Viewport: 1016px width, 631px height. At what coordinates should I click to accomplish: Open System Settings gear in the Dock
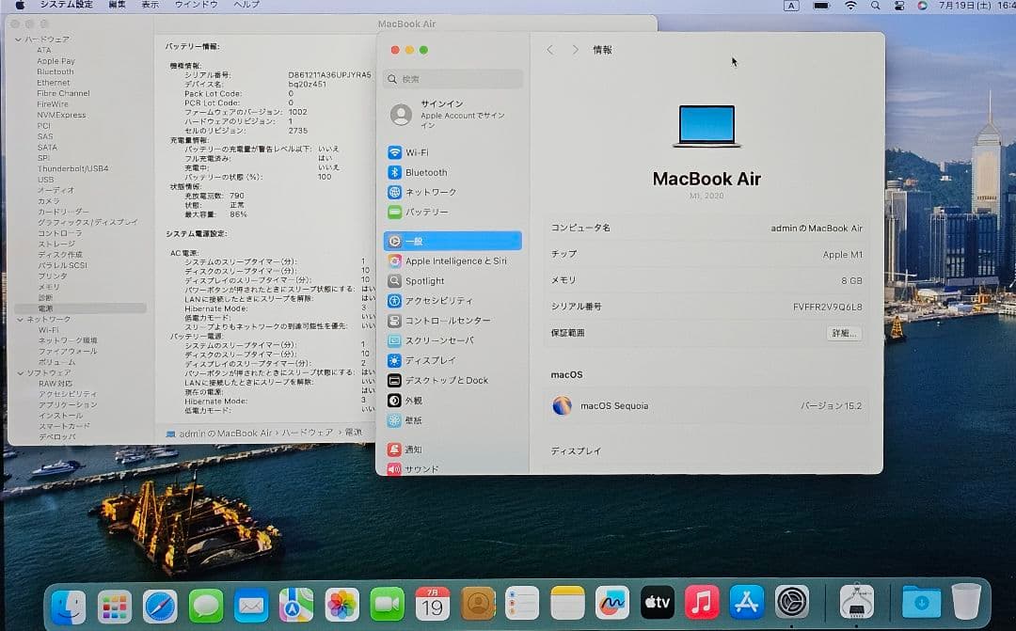click(792, 602)
